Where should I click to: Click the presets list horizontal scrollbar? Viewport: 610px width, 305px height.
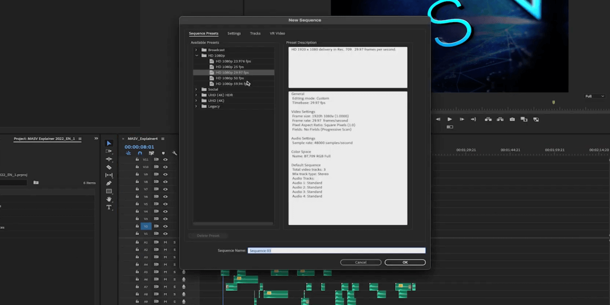coord(233,224)
